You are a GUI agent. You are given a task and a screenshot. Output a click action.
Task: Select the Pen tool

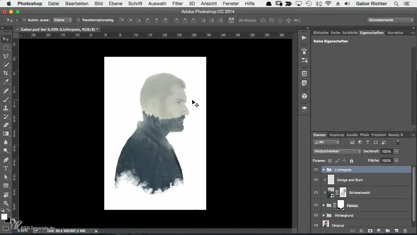click(x=6, y=160)
